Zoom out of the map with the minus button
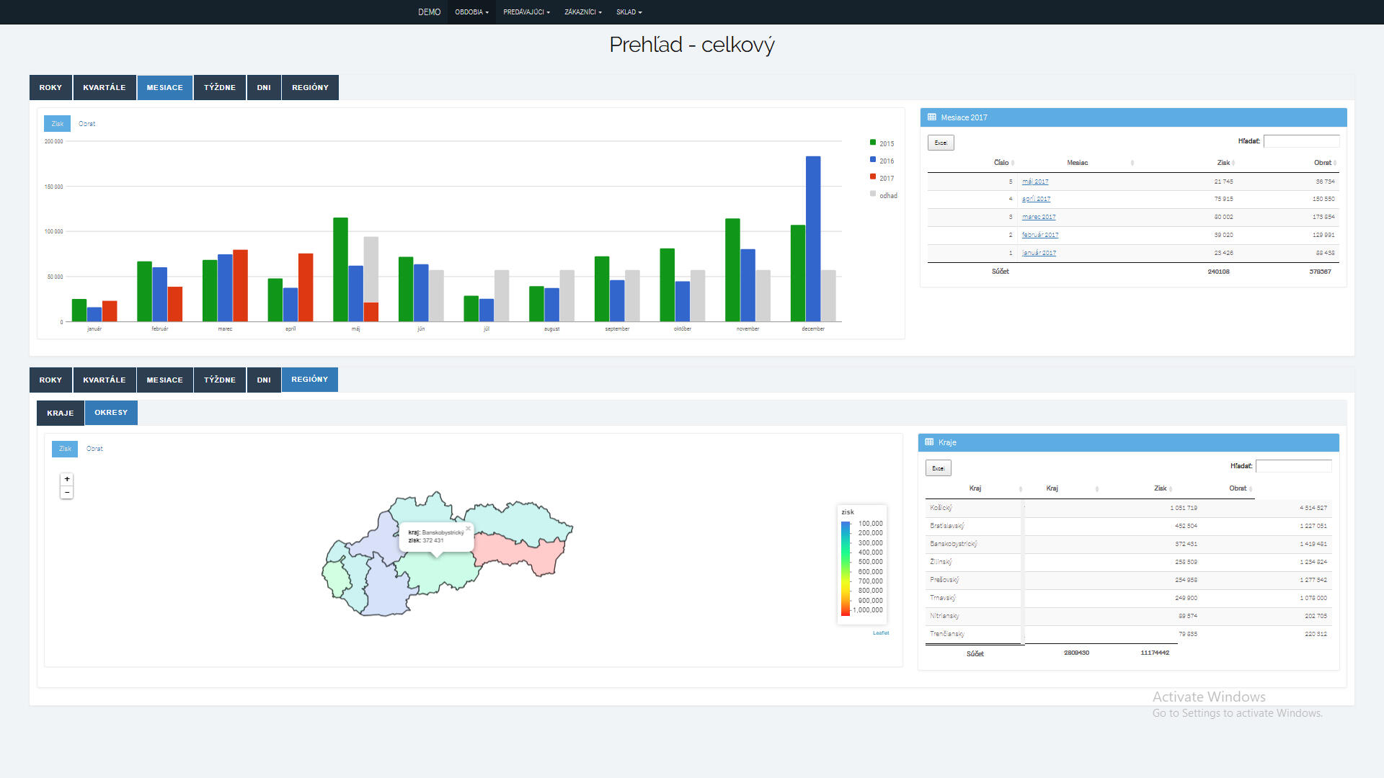The image size is (1384, 778). click(67, 493)
